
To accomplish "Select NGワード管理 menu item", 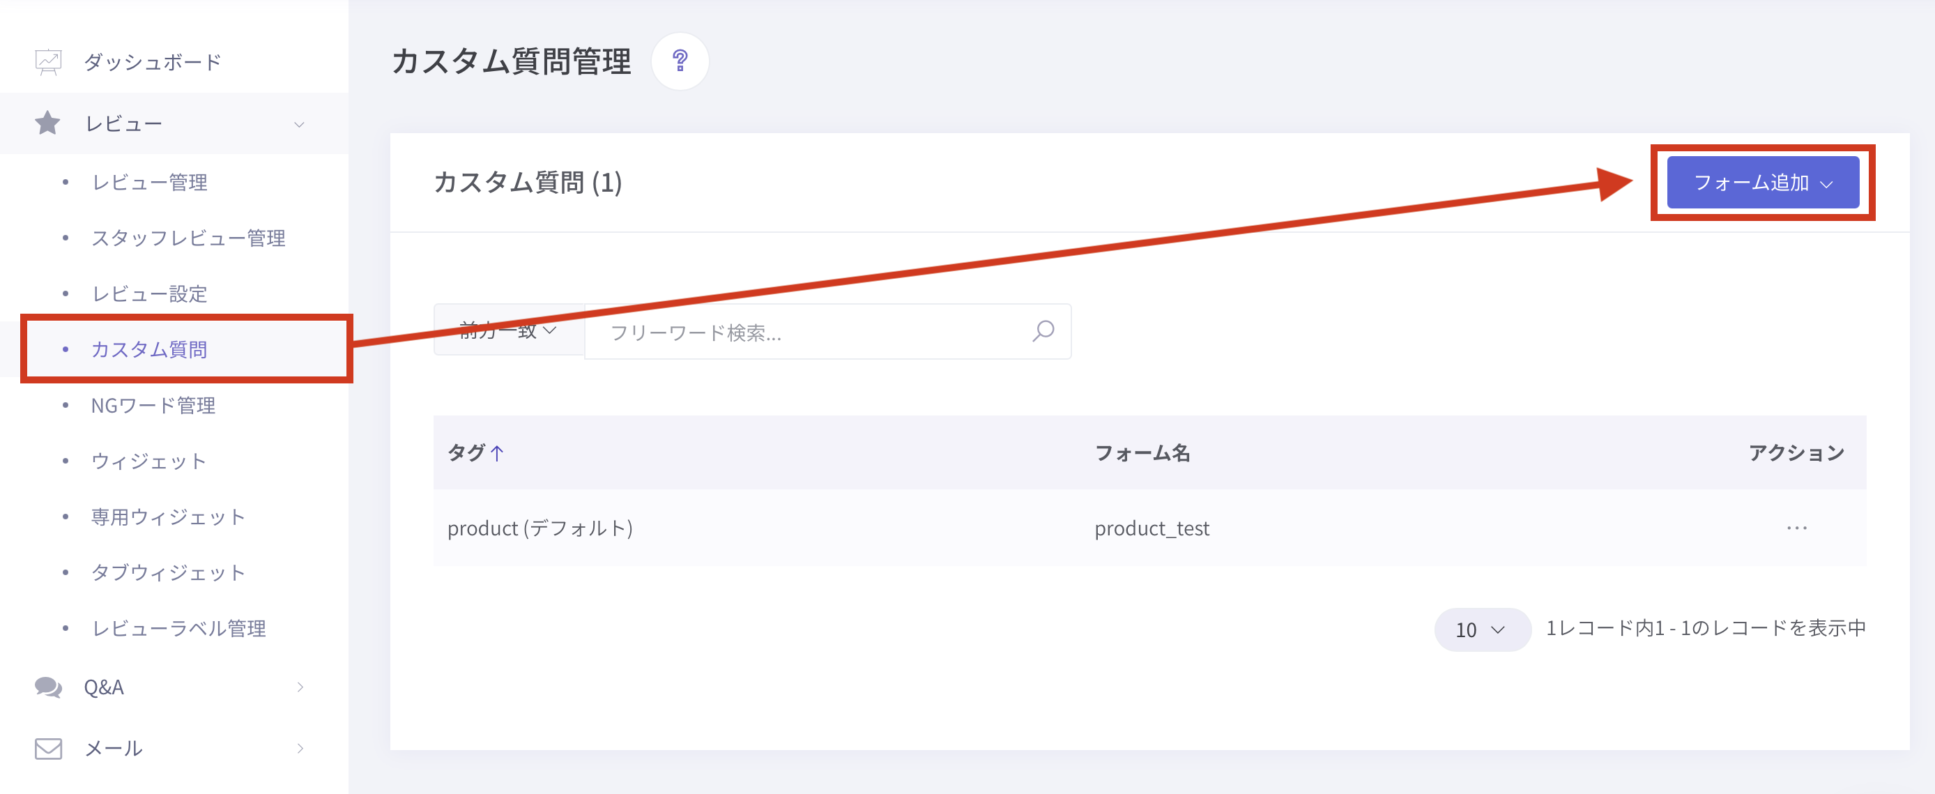I will coord(153,406).
